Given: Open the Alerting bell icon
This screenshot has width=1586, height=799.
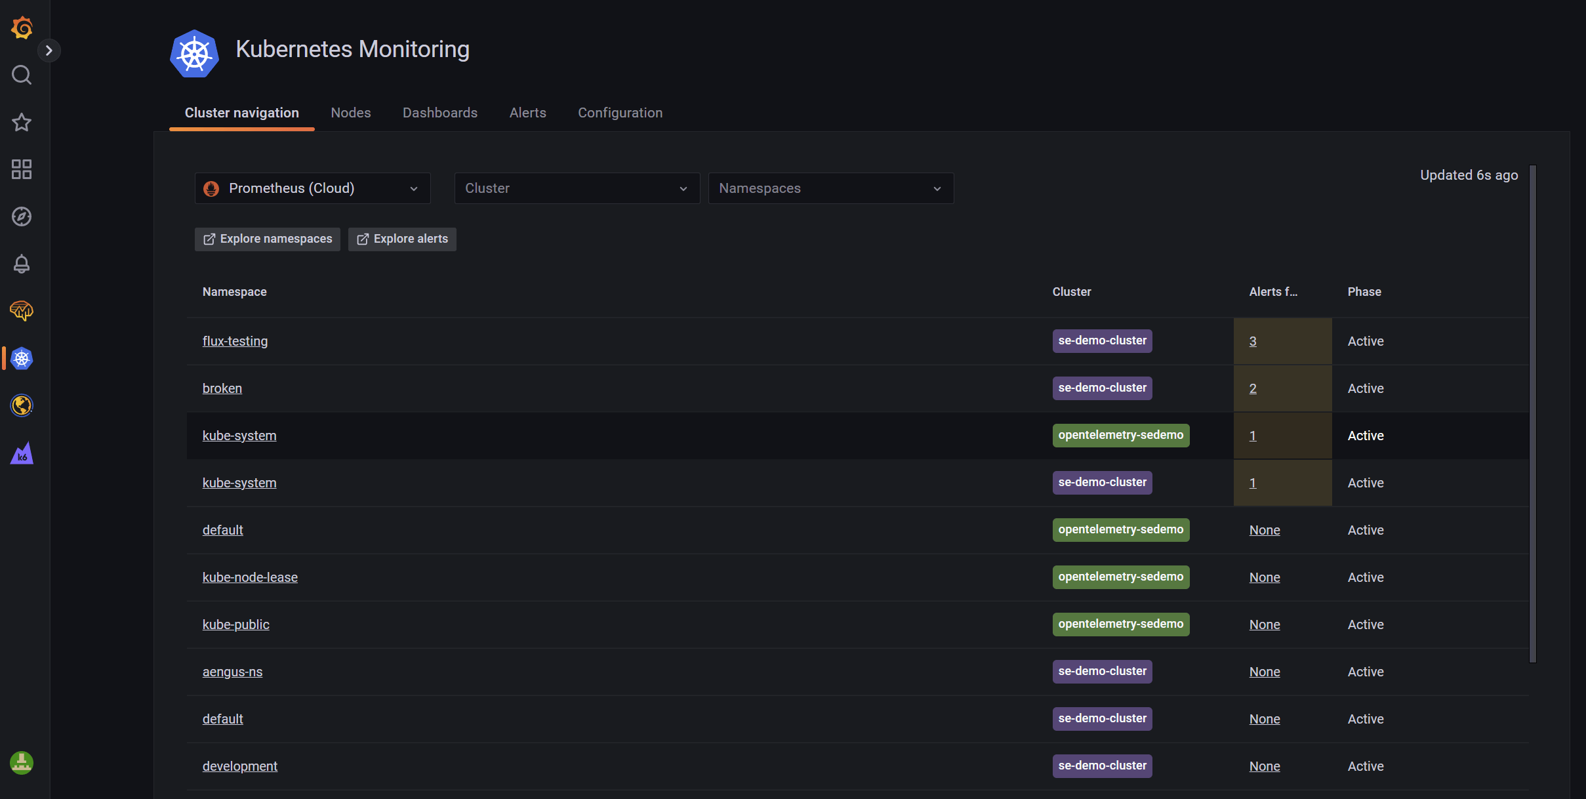Looking at the screenshot, I should point(22,264).
